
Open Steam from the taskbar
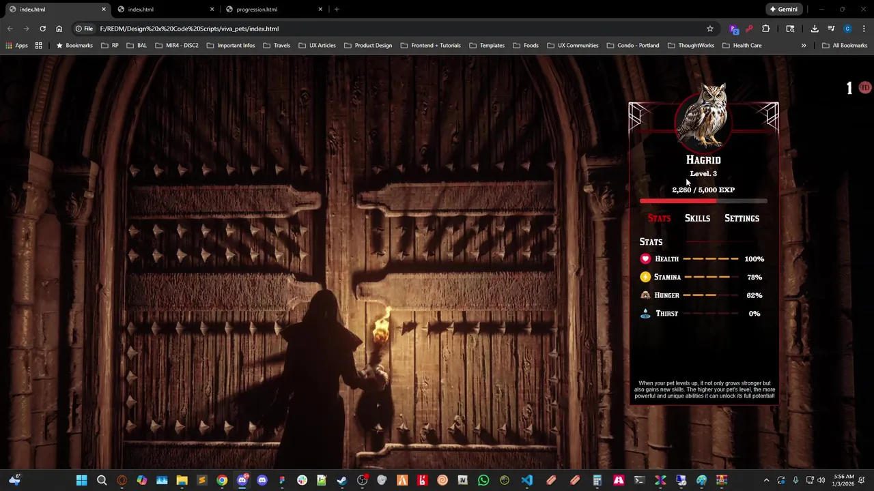[x=342, y=480]
